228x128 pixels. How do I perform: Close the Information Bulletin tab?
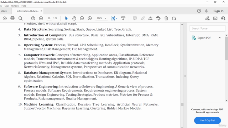coord(41,11)
